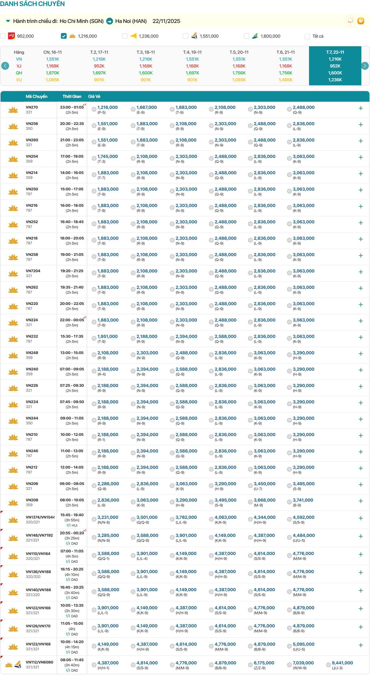
Task: Enable the Vietjet 952,000 airline filter checkbox
Action: click(x=3, y=36)
